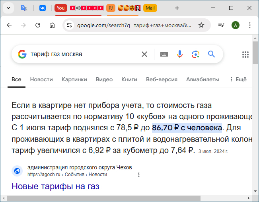Viewport: 259px width, 202px height.
Task: Click the date '3 июл. 2024 г.'
Action: [x=213, y=151]
